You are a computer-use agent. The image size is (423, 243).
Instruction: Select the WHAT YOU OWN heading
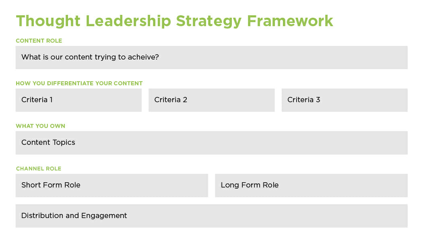click(x=41, y=126)
